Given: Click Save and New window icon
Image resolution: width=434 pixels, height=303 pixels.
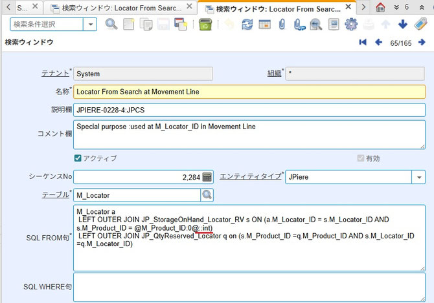Looking at the screenshot, I should pos(181,25).
